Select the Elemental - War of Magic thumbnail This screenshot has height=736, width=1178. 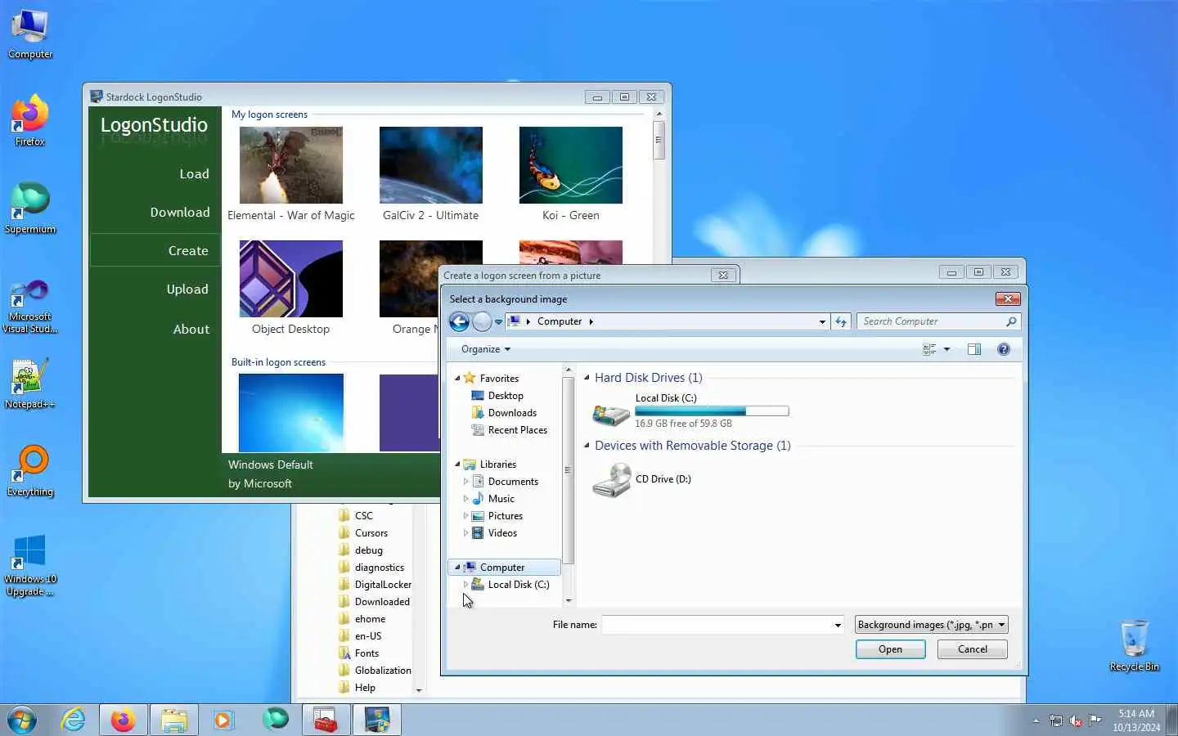pyautogui.click(x=291, y=165)
